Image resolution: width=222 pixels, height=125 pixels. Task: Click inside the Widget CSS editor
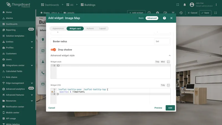tap(110, 96)
